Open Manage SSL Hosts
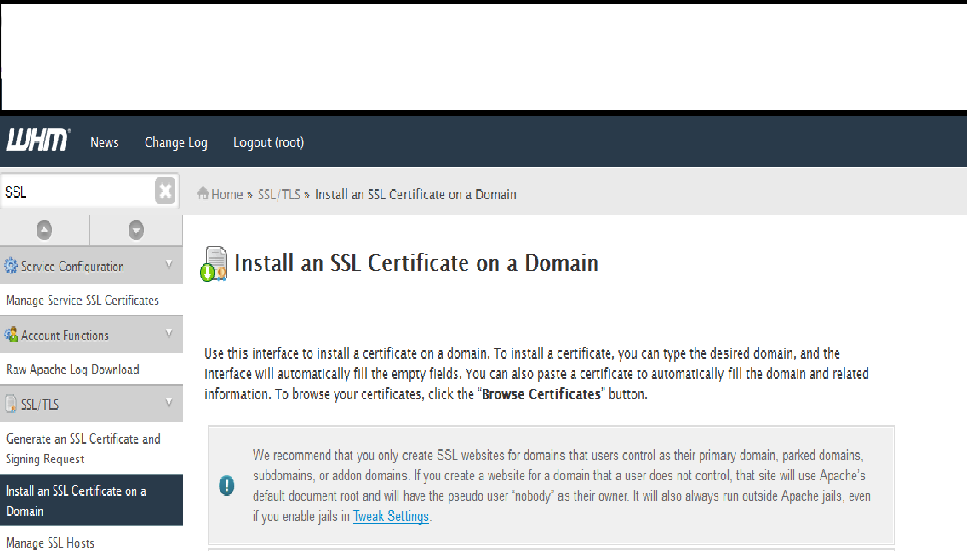The image size is (967, 551). point(49,542)
